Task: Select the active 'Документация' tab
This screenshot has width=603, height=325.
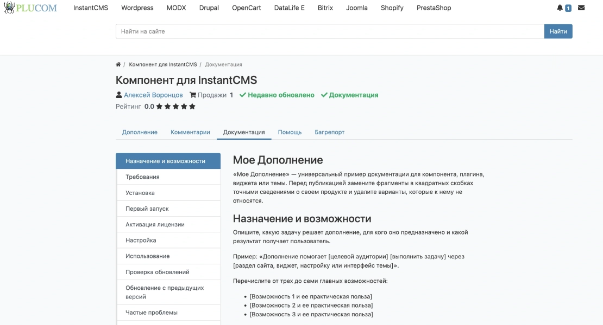Action: pos(244,132)
